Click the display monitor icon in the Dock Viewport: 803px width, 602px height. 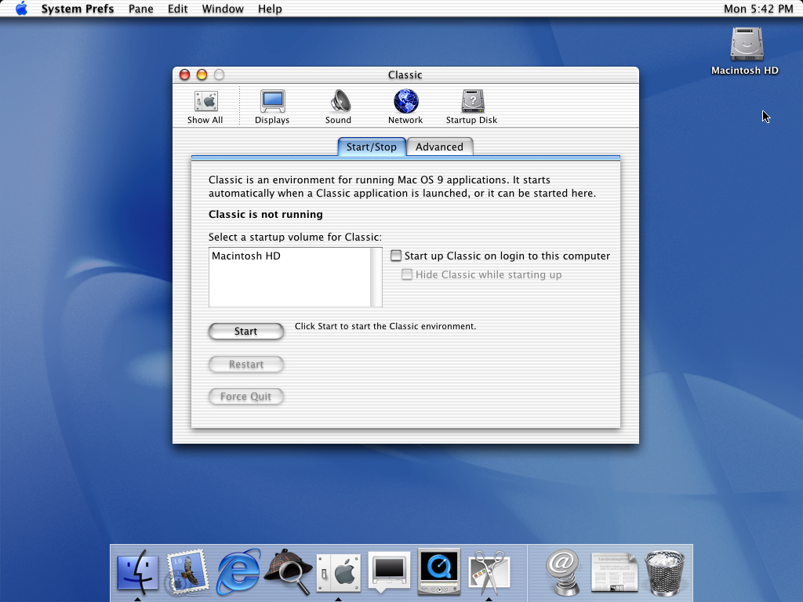tap(389, 571)
